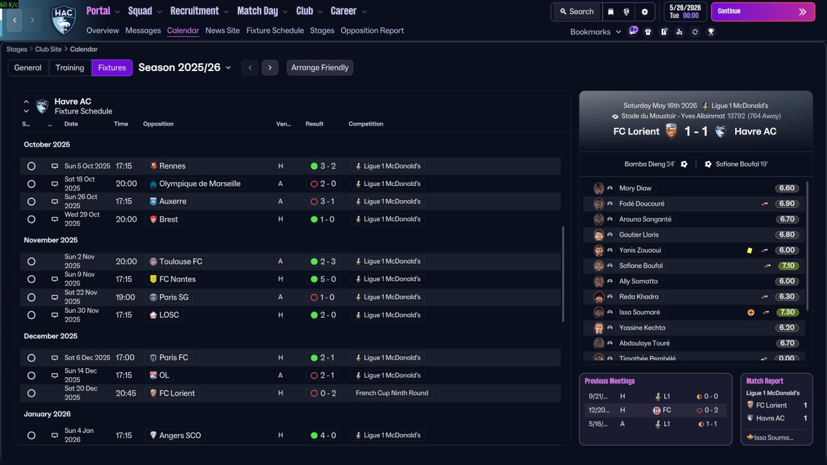Go to the previous season with left arrow
Image resolution: width=827 pixels, height=465 pixels.
(x=250, y=68)
